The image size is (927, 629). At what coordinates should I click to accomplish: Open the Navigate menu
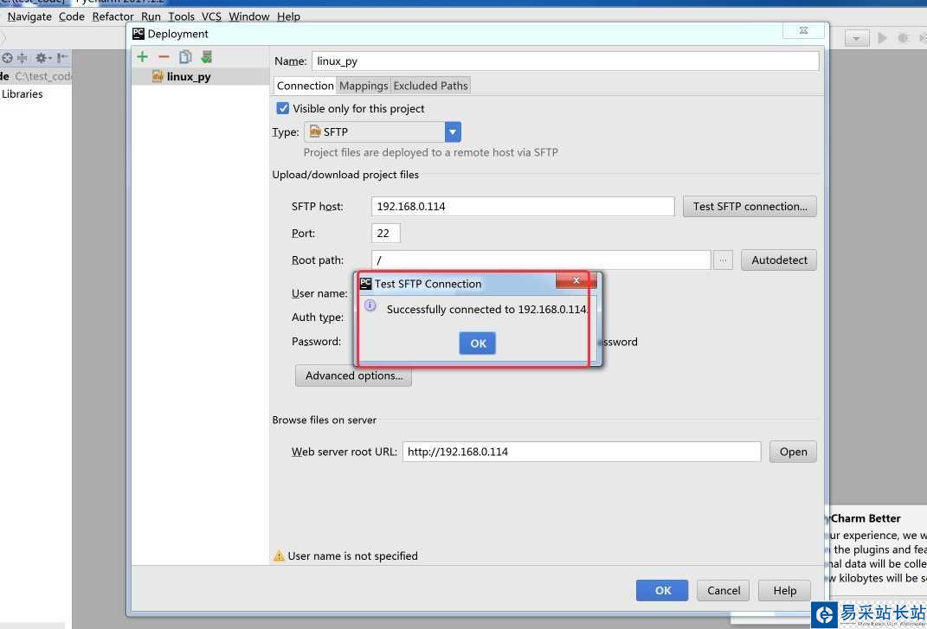coord(29,16)
